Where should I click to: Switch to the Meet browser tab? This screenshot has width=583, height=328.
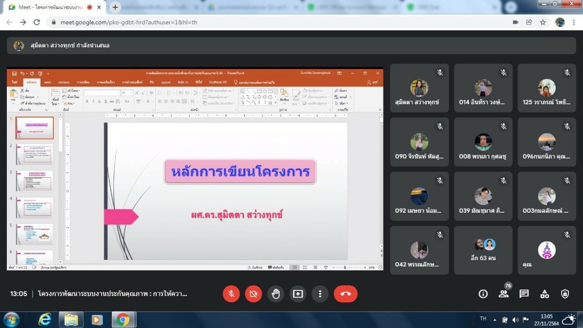pos(50,7)
